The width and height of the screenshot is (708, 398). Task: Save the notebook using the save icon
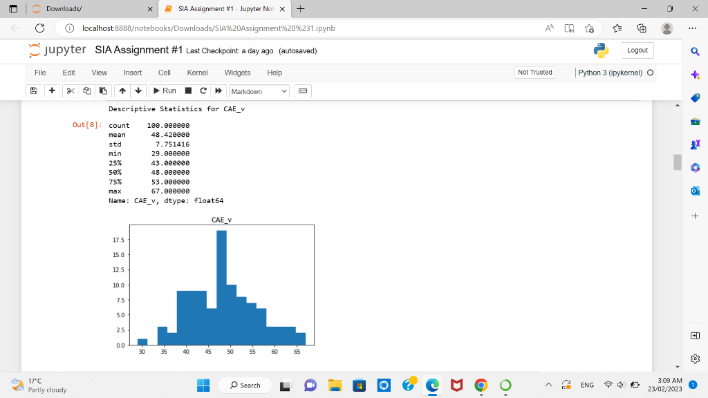tap(33, 91)
